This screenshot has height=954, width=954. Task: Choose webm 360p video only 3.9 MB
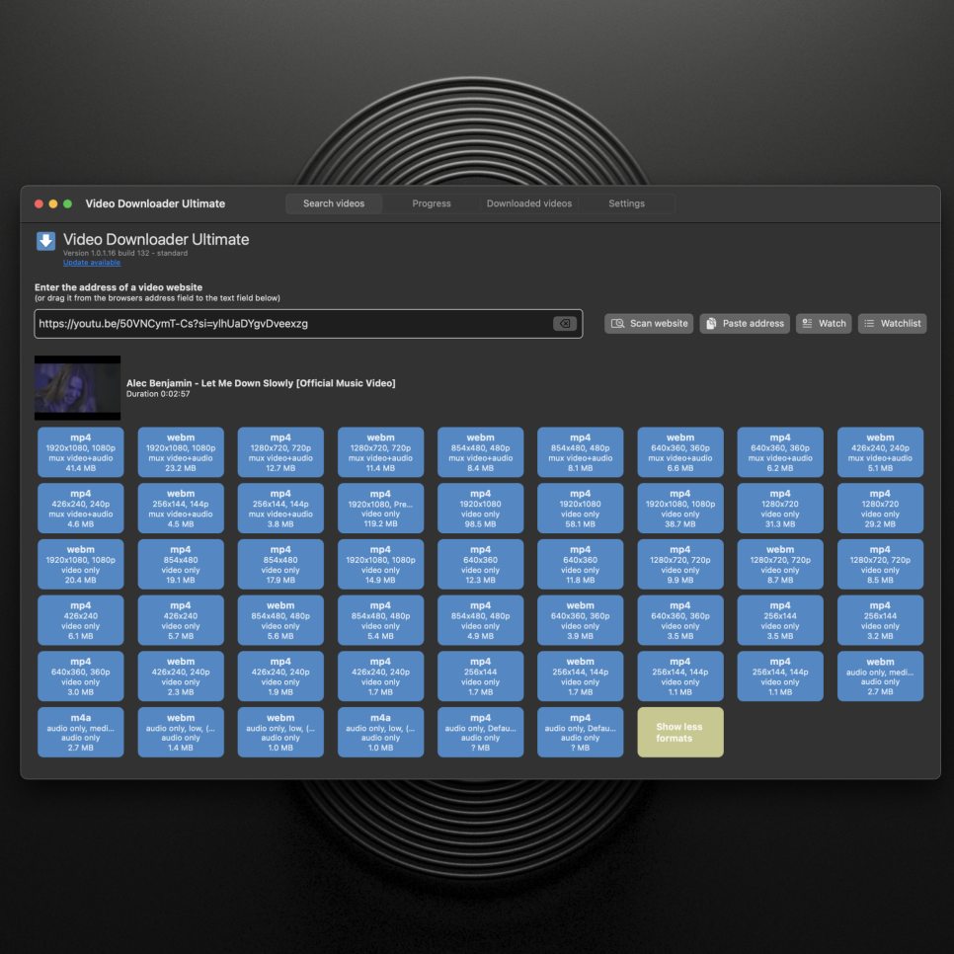[x=581, y=620]
